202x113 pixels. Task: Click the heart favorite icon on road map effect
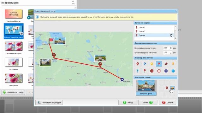point(21,34)
